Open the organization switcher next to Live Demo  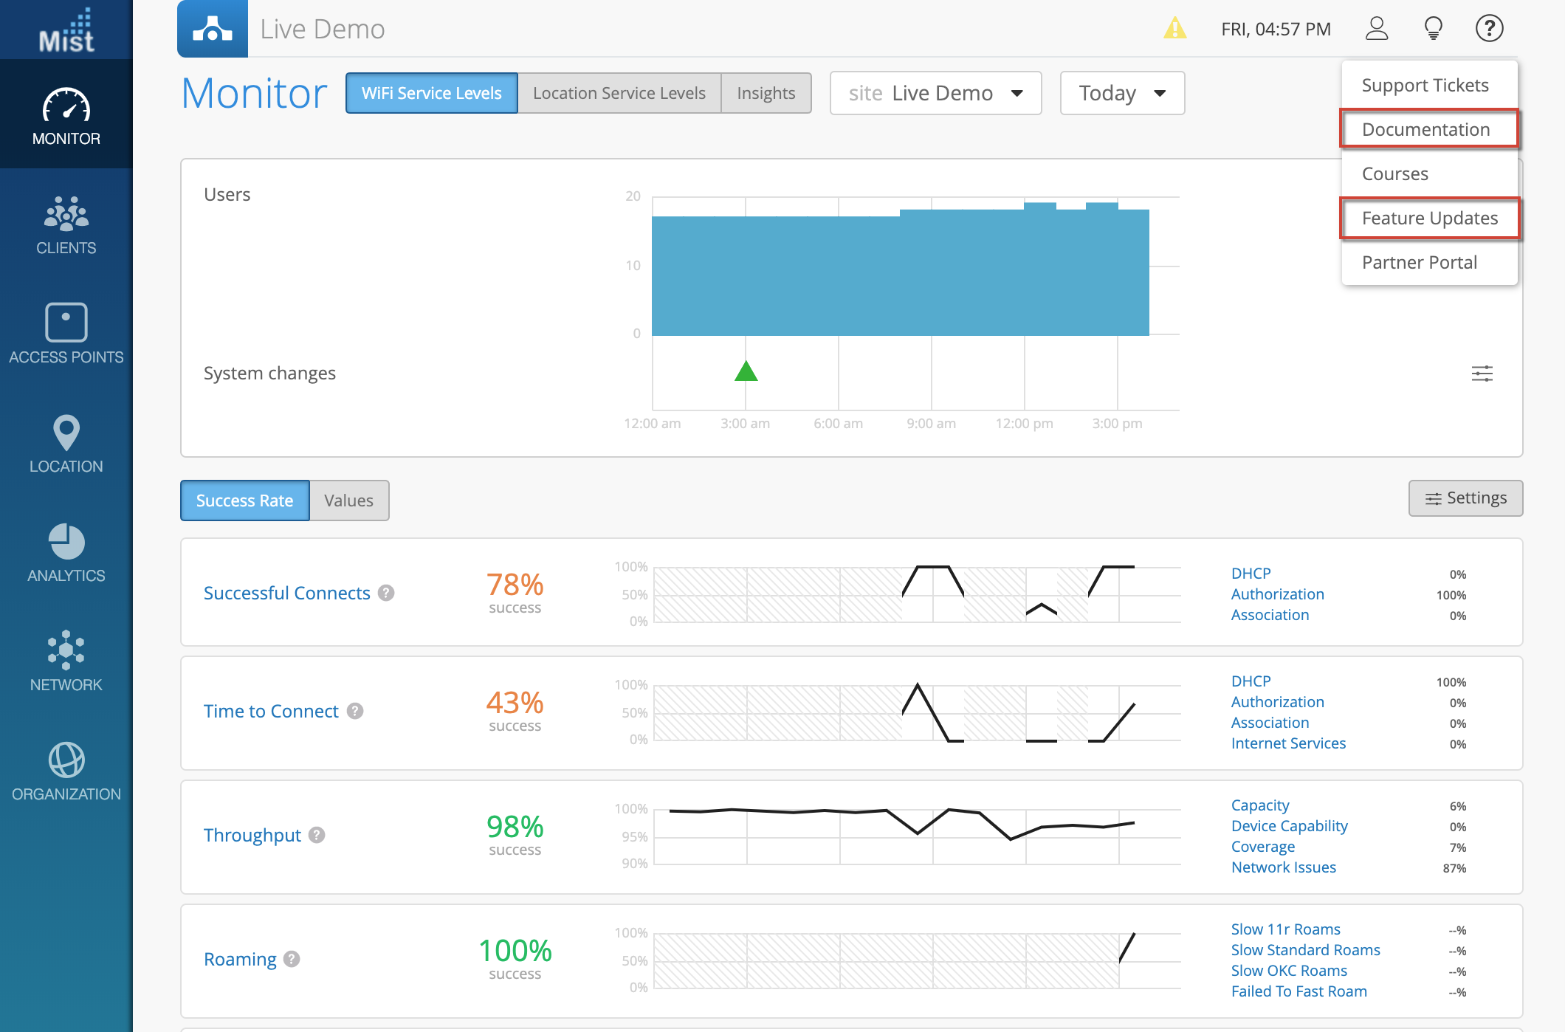point(213,29)
